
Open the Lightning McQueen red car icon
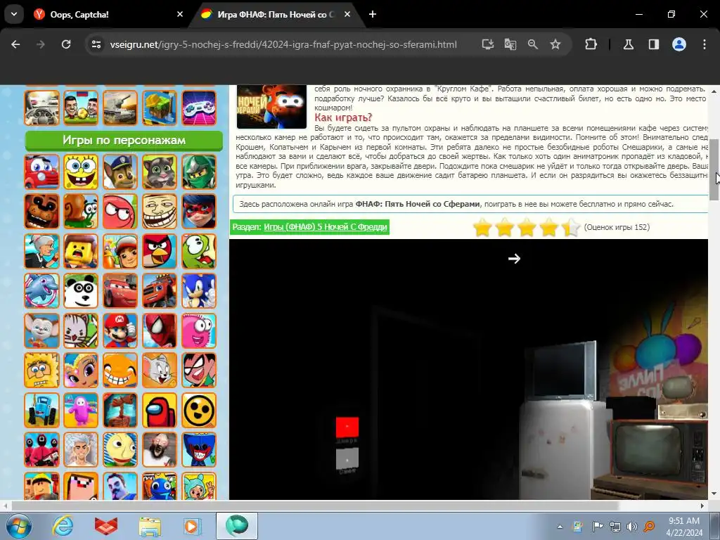click(x=120, y=290)
